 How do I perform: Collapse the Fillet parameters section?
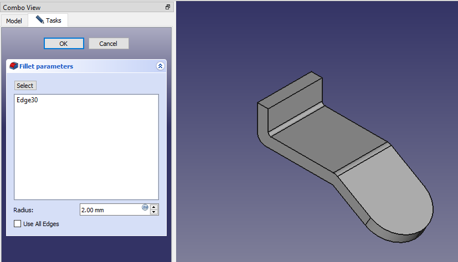pyautogui.click(x=160, y=66)
